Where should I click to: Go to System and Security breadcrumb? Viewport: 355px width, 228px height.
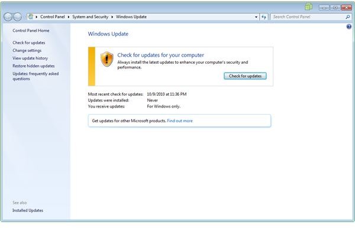click(91, 17)
